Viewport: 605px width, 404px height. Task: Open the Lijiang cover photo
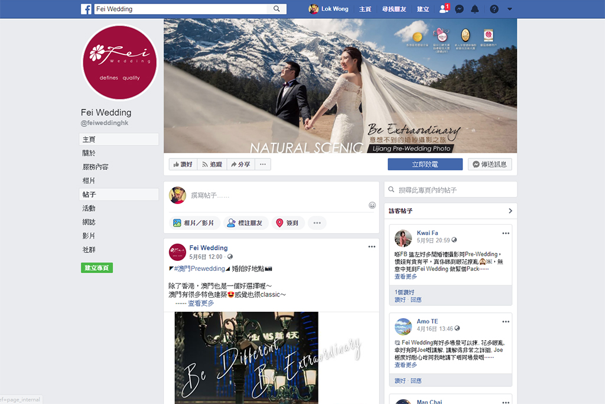340,86
